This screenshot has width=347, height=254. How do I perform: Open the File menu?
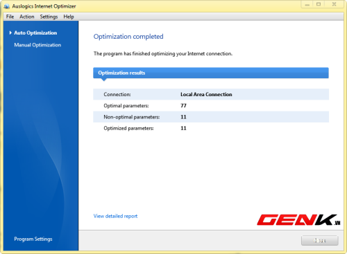click(10, 17)
